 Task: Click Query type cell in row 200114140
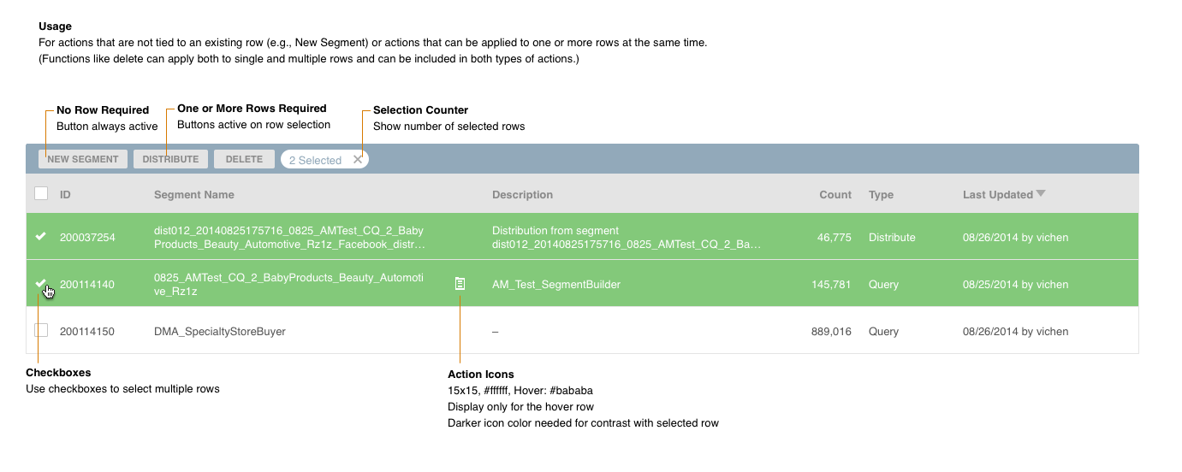(883, 285)
